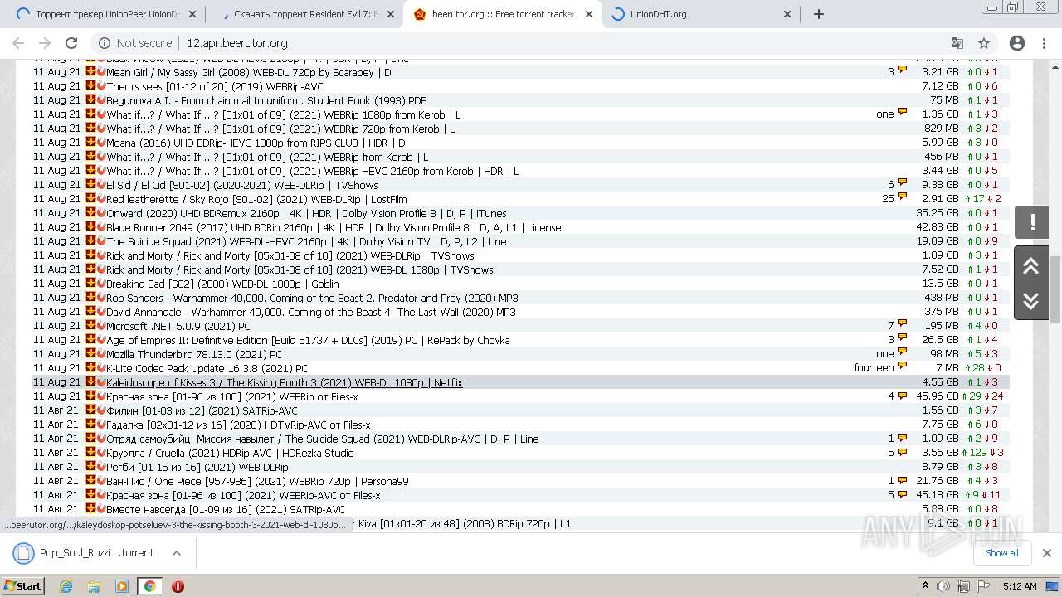Screen dimensions: 1062x597
Task: Open Begunova A.I. Student Book (1993) PDF link
Action: point(265,100)
